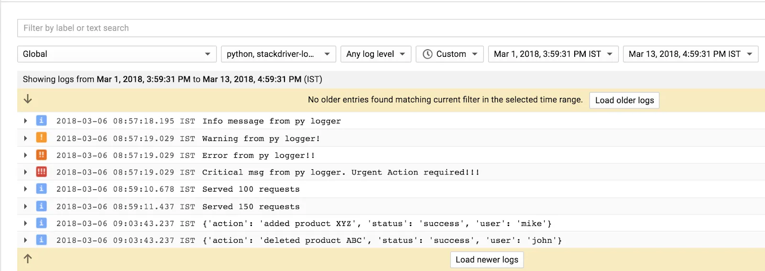Viewport: 765px width, 271px height.
Task: Click the critical severity icon on Critical log
Action: (42, 172)
